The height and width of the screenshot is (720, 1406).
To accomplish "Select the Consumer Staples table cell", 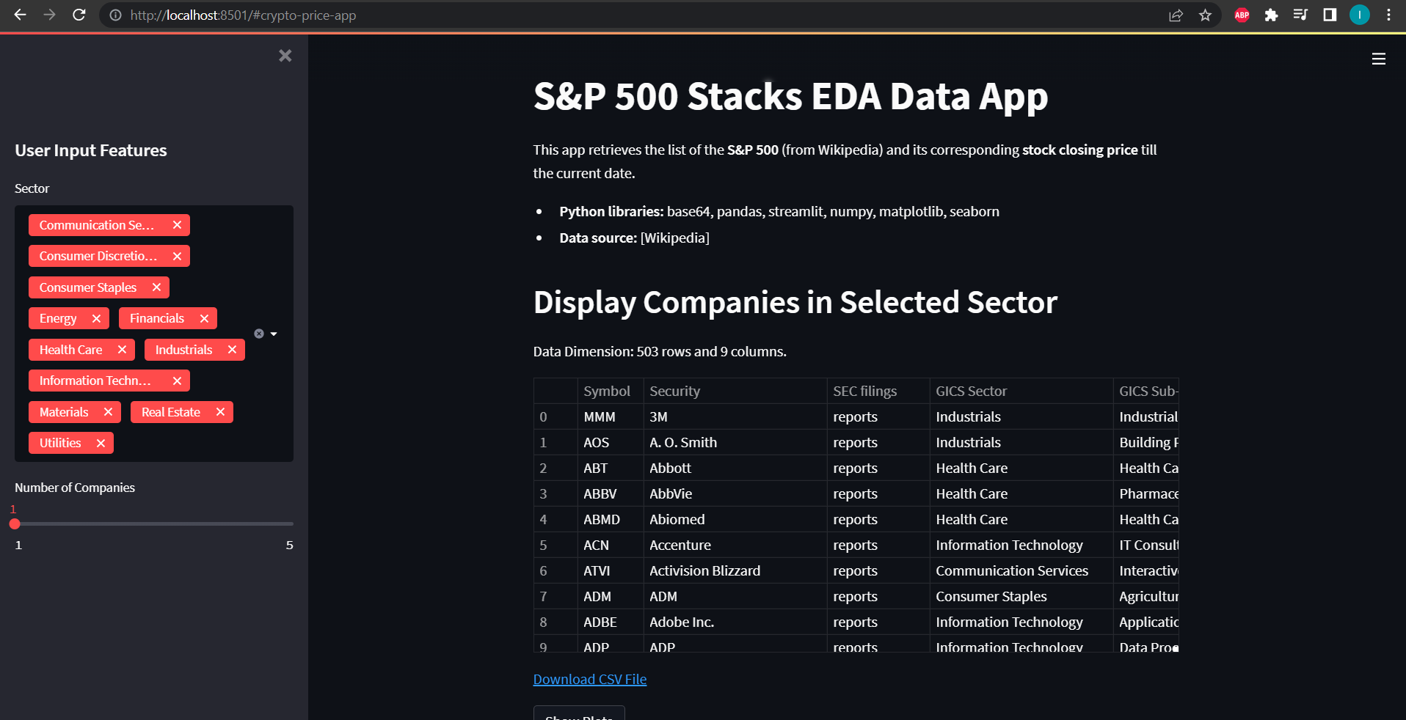I will pyautogui.click(x=1021, y=596).
